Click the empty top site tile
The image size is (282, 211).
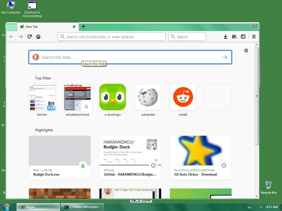pyautogui.click(x=218, y=97)
